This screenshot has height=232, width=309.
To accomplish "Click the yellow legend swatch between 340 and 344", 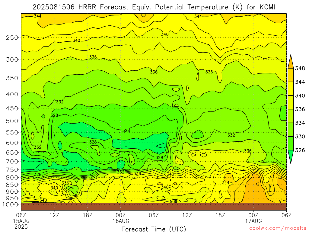I will coord(291,89).
